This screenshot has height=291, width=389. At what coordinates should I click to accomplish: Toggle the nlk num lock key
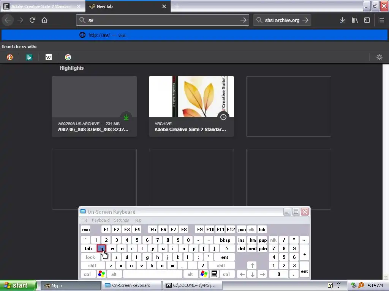point(274,240)
